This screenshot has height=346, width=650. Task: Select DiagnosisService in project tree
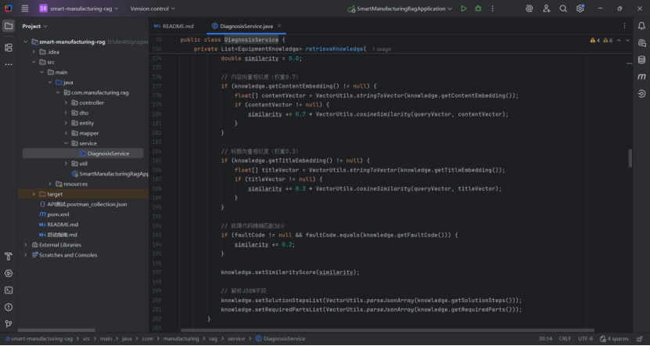pyautogui.click(x=83, y=153)
